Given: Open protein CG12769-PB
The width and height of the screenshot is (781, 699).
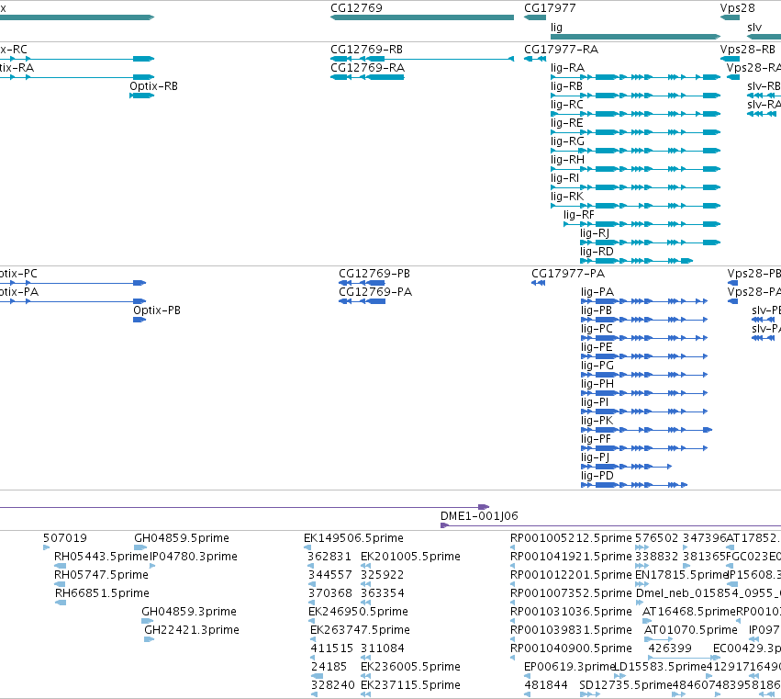Looking at the screenshot, I should tap(374, 274).
